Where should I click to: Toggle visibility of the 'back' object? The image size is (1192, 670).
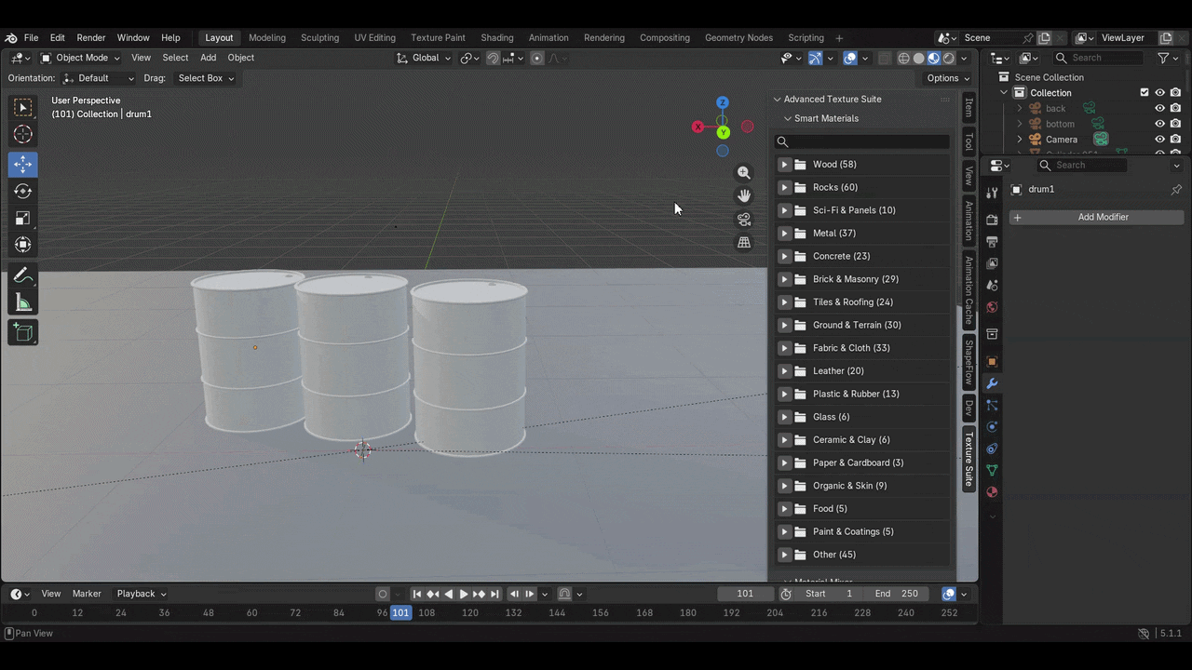(x=1160, y=109)
